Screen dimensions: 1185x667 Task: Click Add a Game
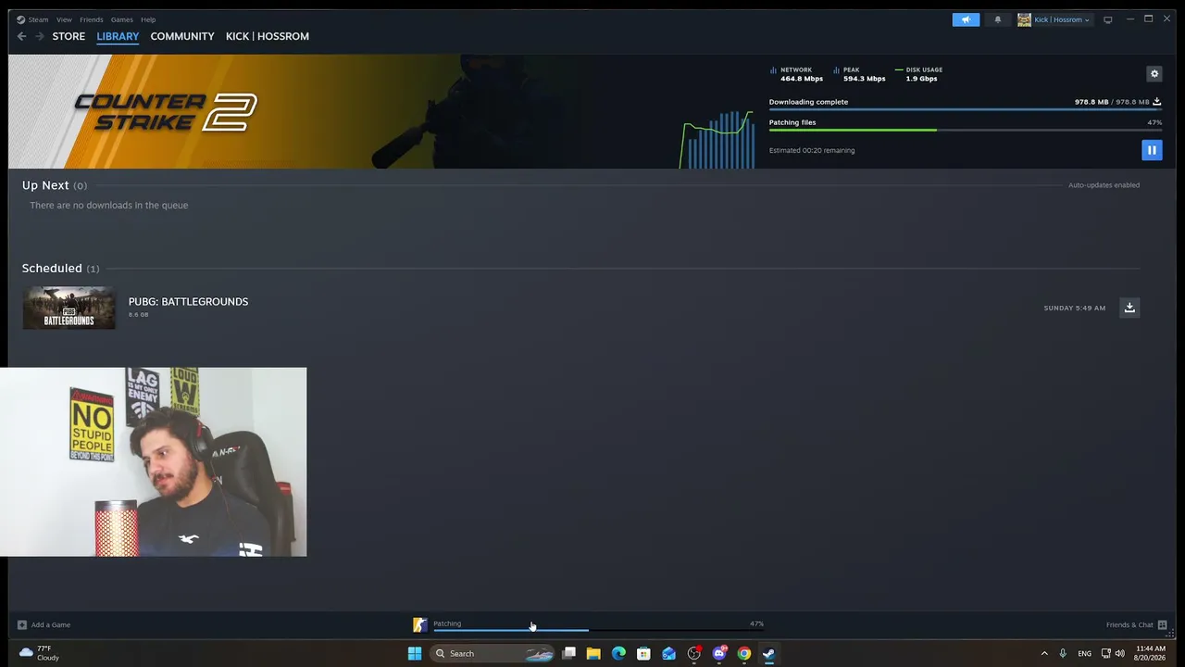click(x=44, y=624)
